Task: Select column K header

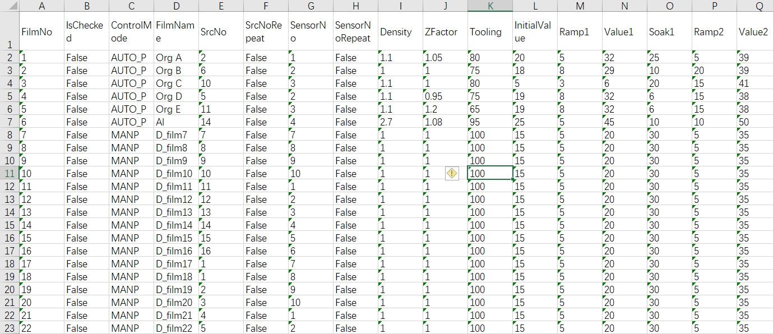Action: click(490, 6)
